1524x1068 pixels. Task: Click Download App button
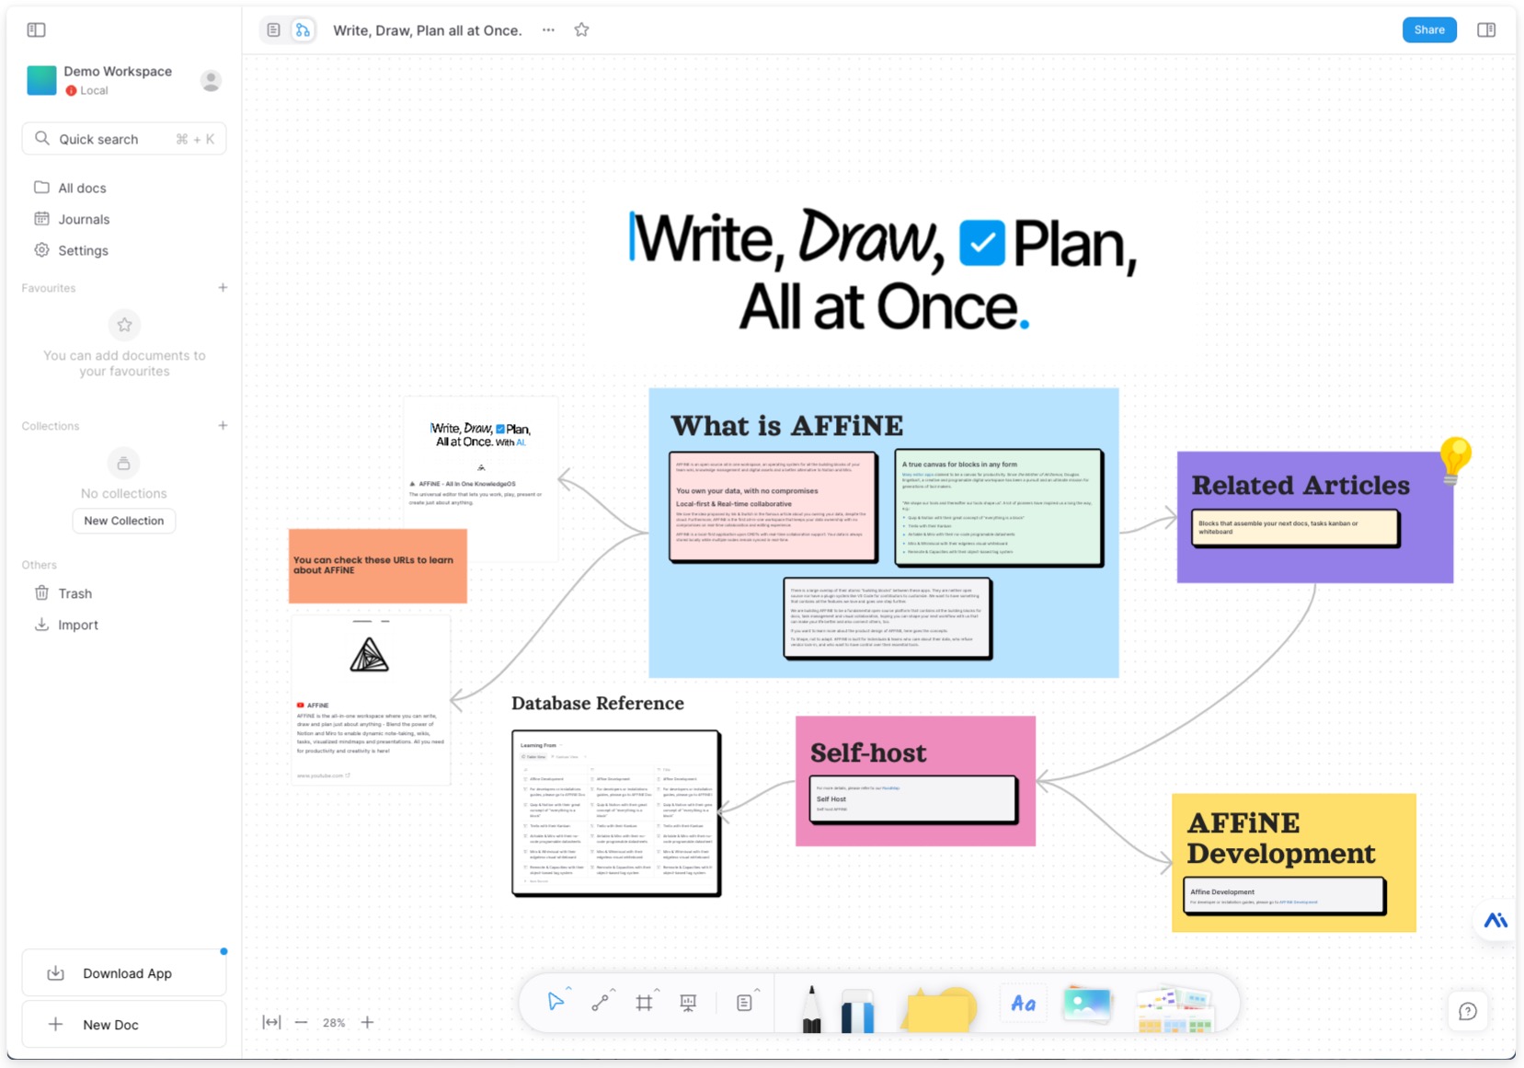[x=124, y=973]
